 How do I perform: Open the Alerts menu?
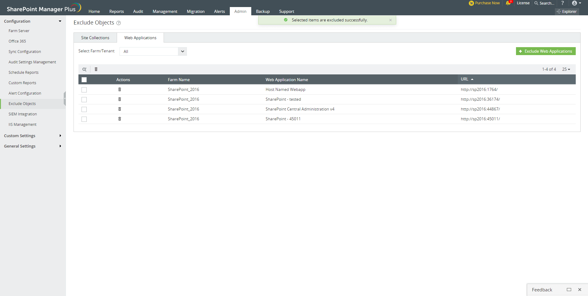(219, 11)
